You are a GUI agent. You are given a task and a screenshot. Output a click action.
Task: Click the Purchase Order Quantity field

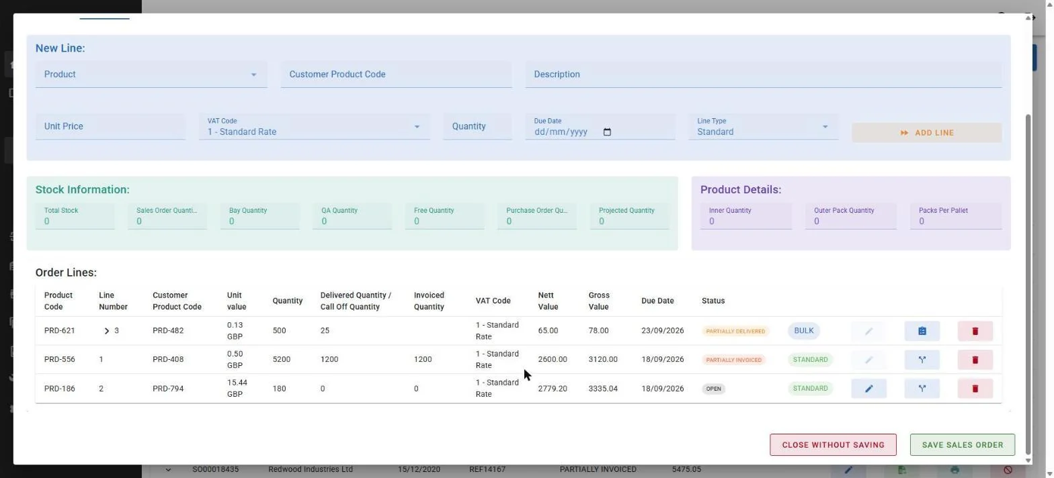(537, 217)
